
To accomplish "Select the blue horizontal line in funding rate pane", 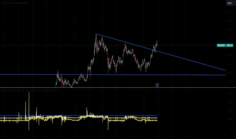I will tap(78, 115).
